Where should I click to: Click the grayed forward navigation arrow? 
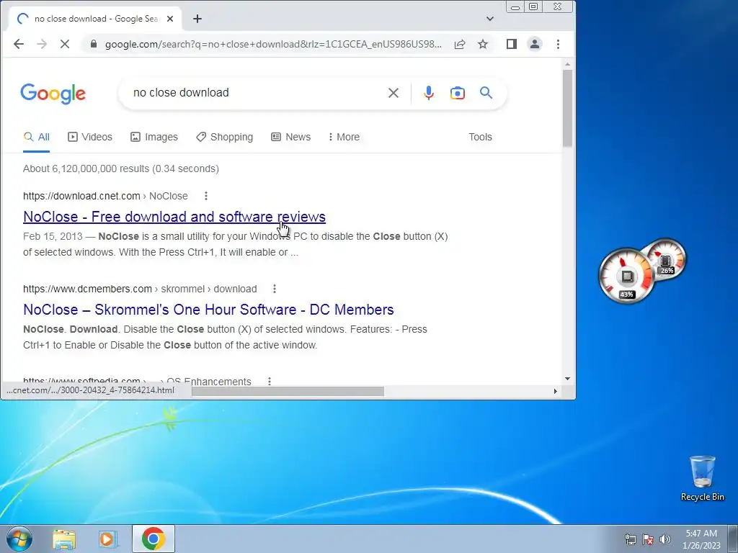[x=42, y=44]
